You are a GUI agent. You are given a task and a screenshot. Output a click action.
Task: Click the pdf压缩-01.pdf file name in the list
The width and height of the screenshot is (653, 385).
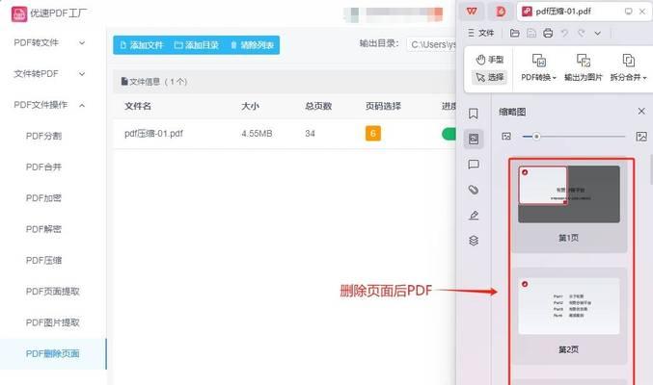coord(153,134)
